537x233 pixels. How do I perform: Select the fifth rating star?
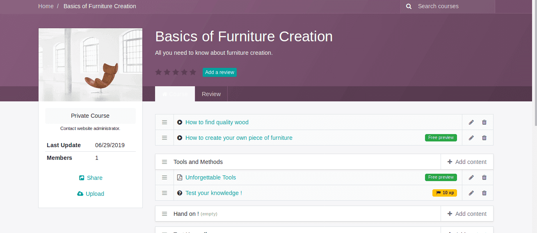(193, 72)
